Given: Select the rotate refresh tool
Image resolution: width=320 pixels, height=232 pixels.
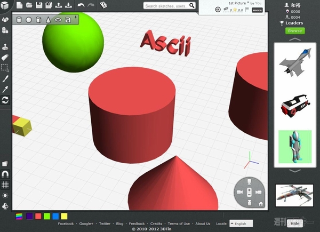Looking at the screenshot, I should (5, 100).
